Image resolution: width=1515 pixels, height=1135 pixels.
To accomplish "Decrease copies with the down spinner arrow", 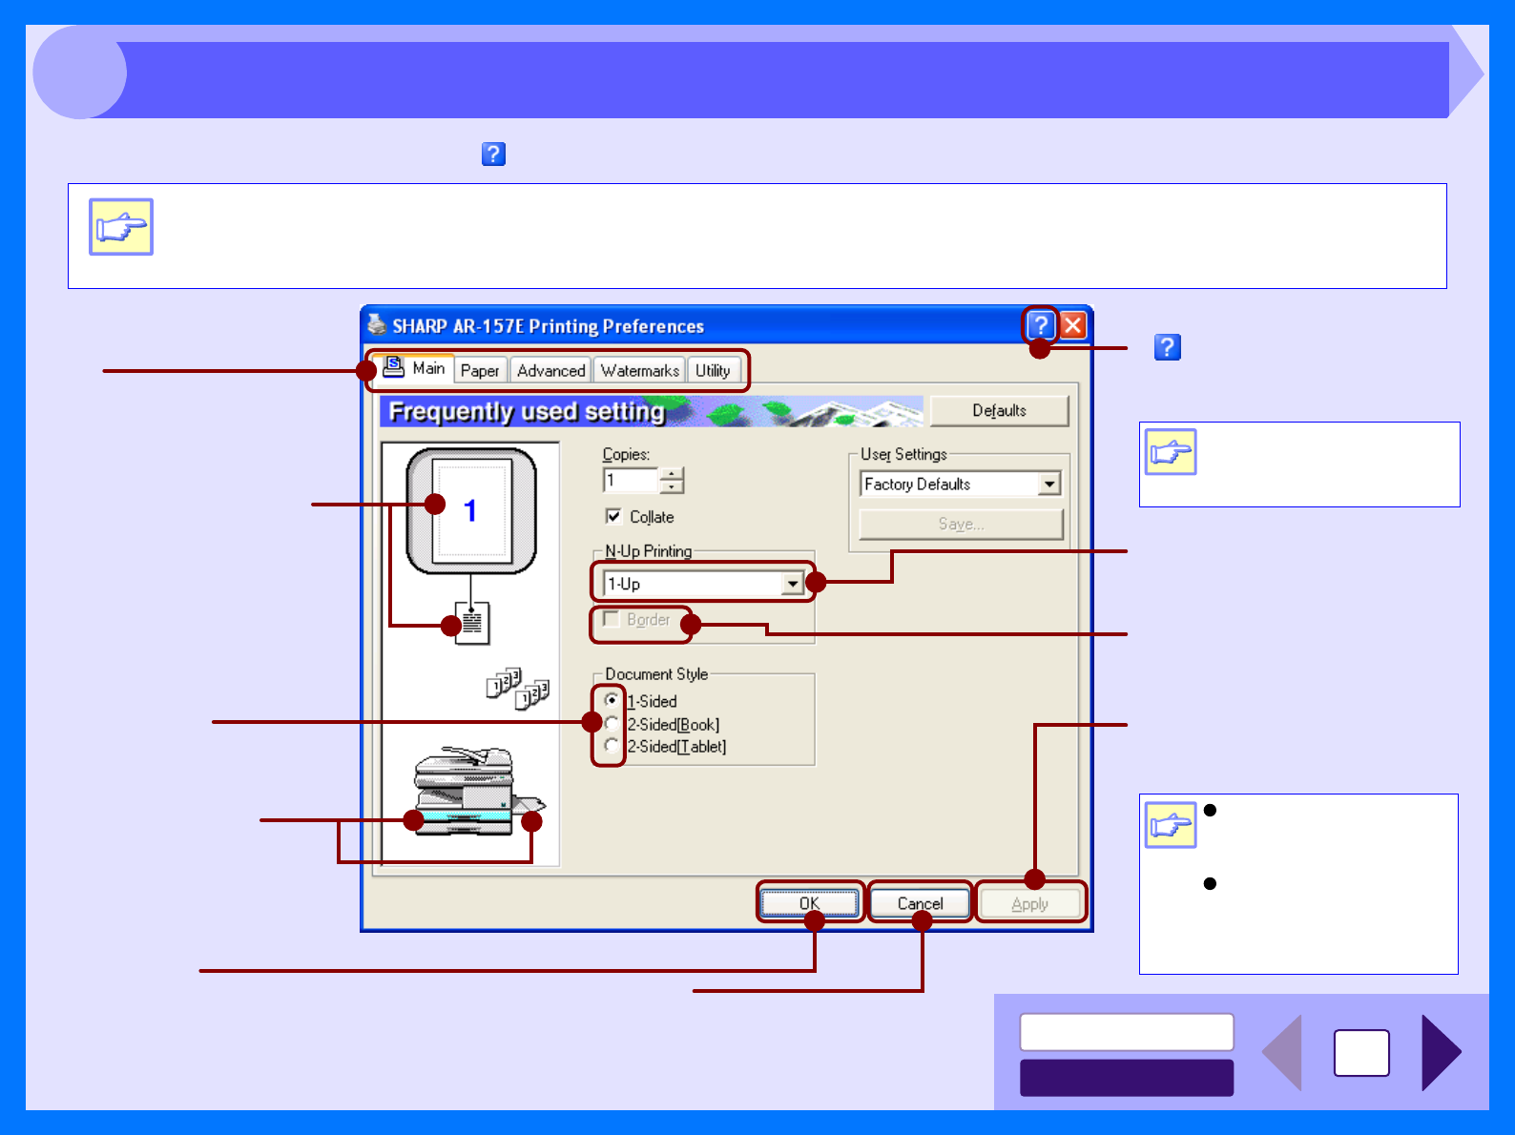I will (x=673, y=486).
